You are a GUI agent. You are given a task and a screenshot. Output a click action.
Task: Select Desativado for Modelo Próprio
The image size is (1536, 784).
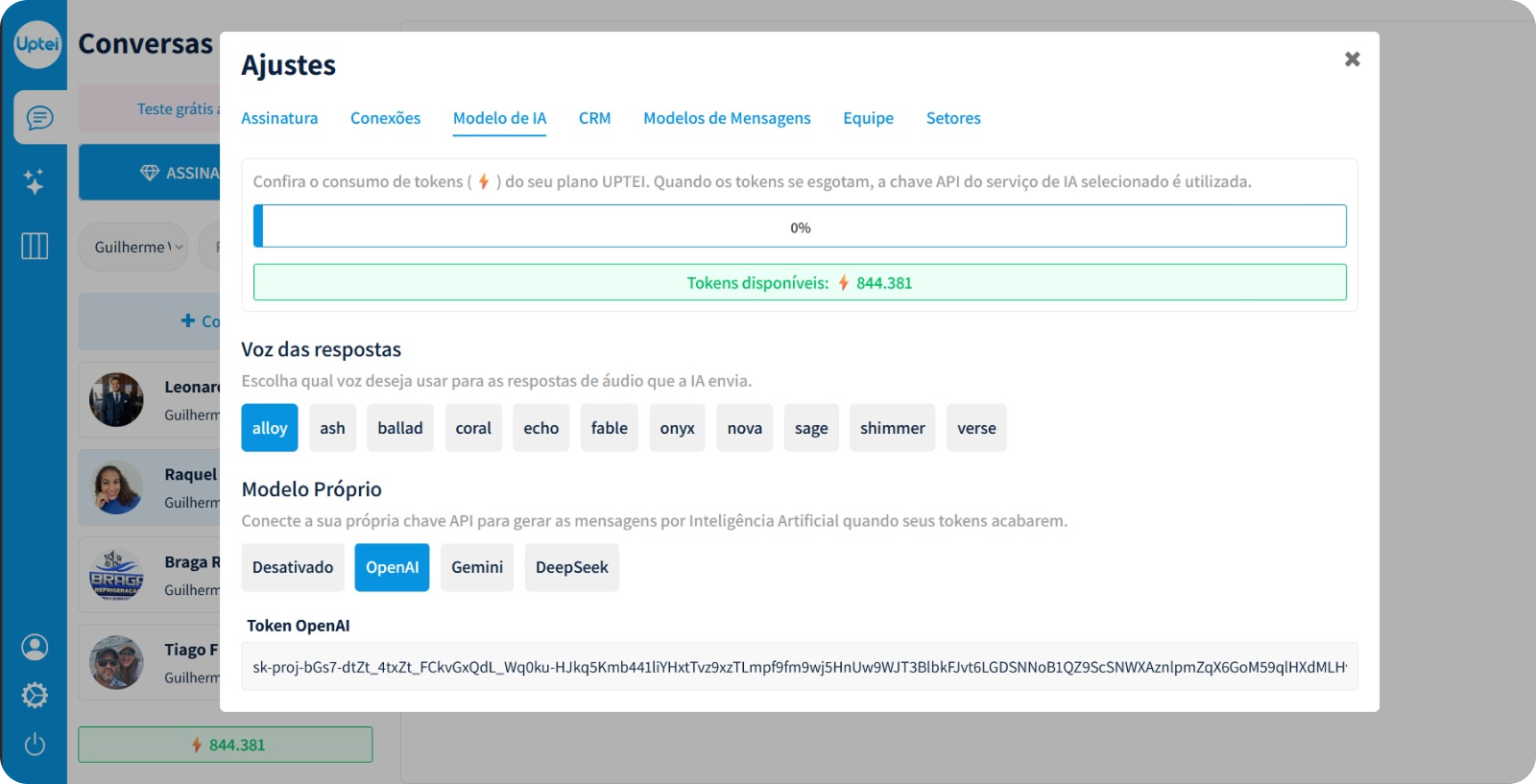point(293,567)
